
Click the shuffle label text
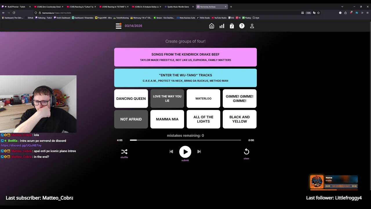pos(124,157)
